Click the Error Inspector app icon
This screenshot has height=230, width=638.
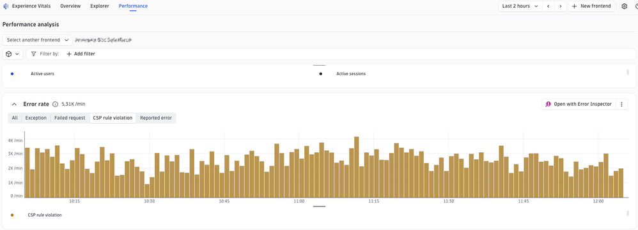tap(548, 104)
